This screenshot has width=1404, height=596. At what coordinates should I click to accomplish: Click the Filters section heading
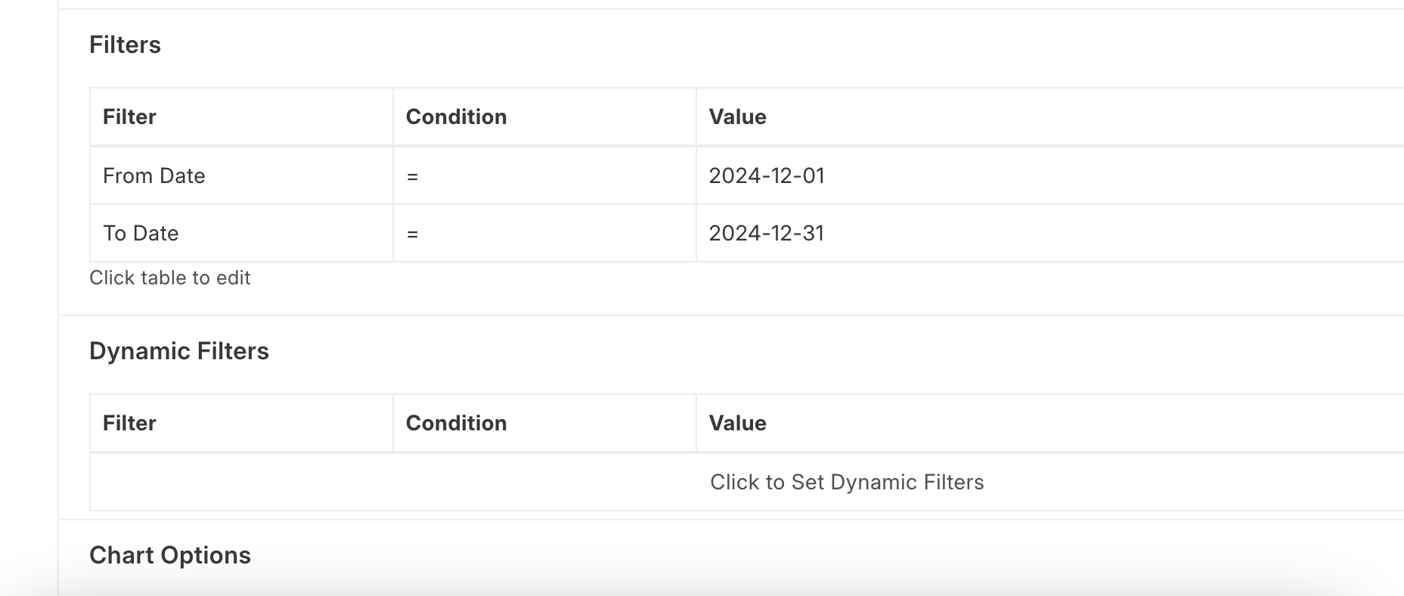pos(125,45)
